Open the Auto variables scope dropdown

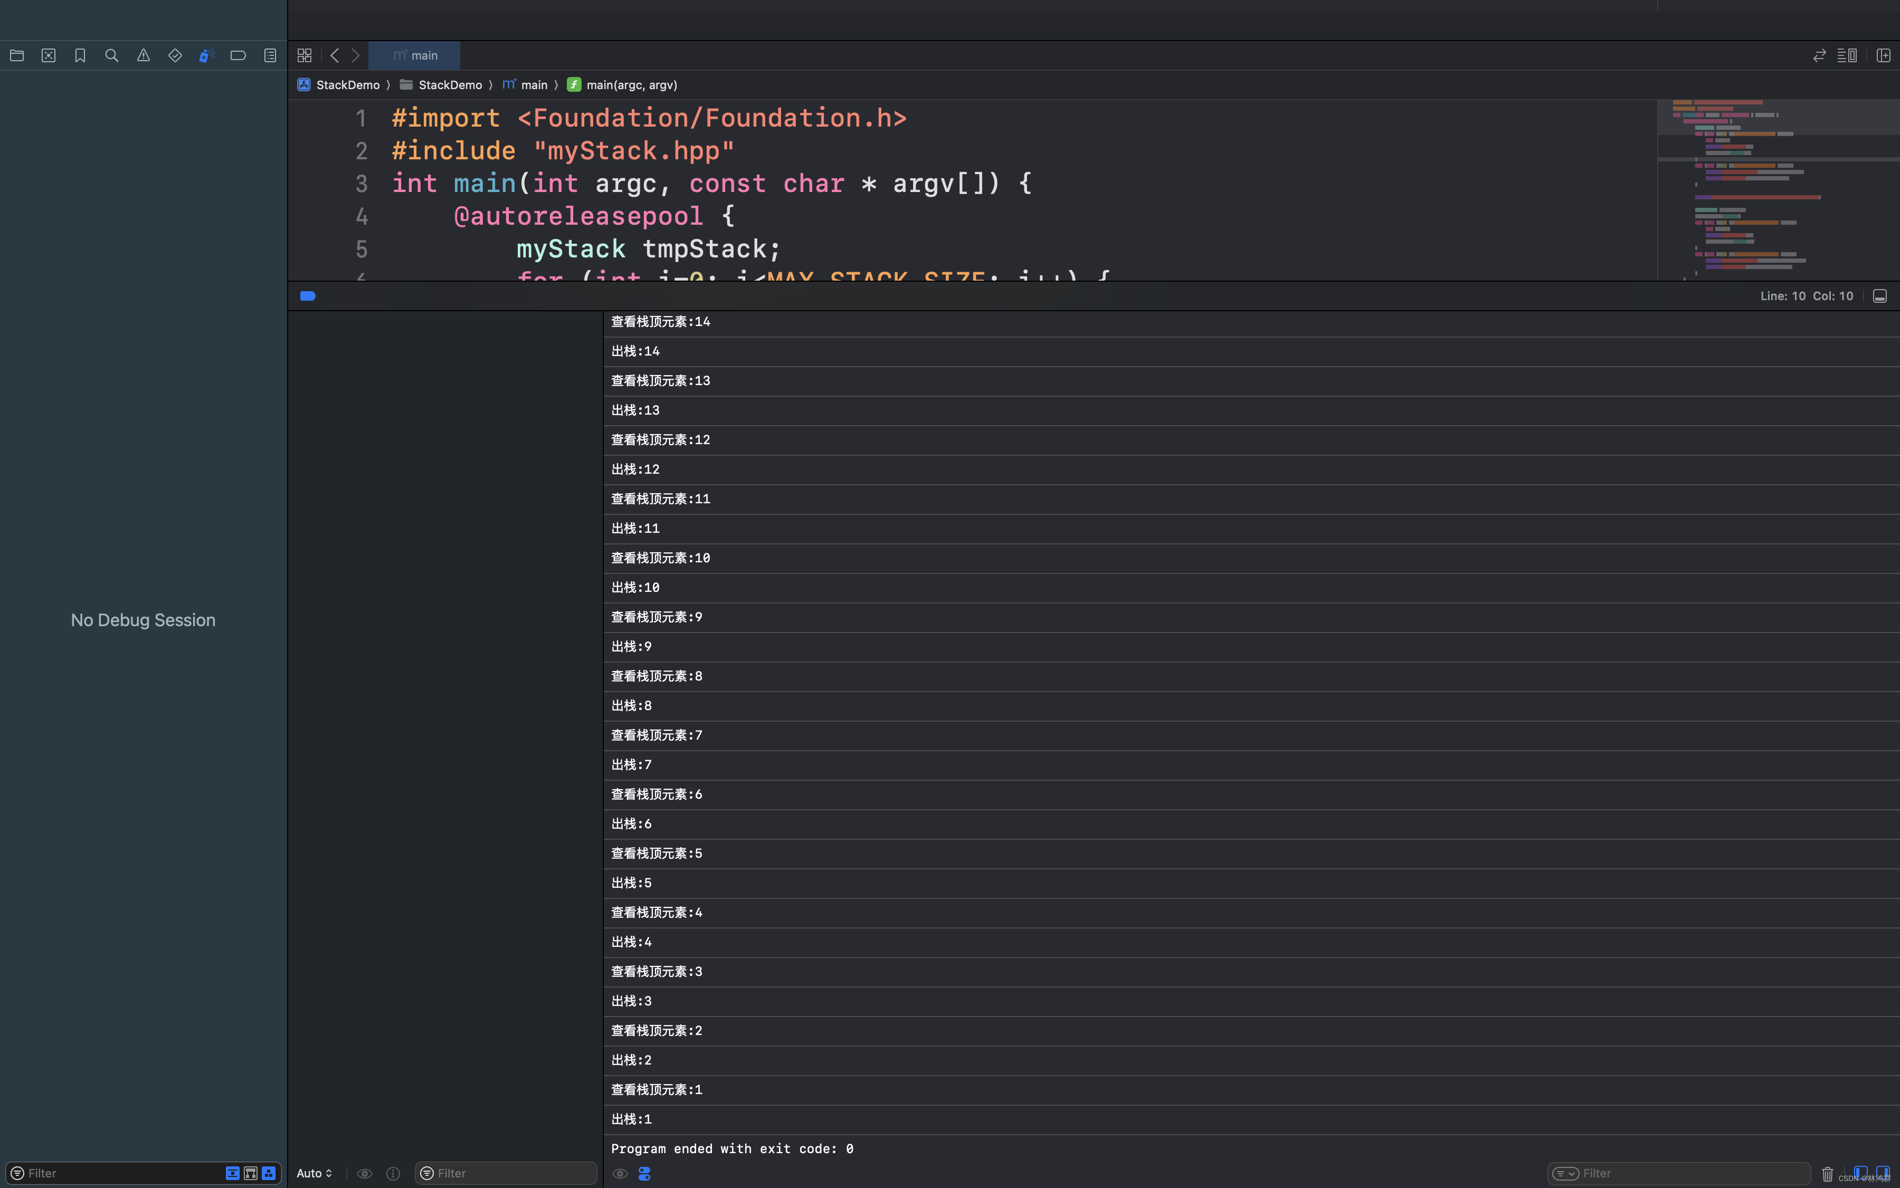pos(315,1173)
